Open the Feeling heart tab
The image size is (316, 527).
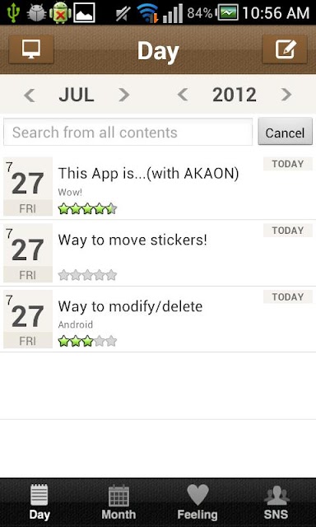(x=197, y=502)
